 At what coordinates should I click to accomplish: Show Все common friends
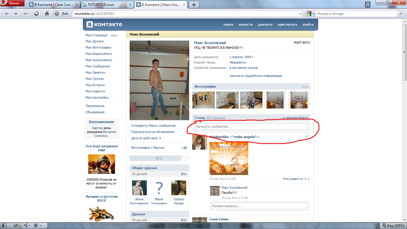point(184,174)
